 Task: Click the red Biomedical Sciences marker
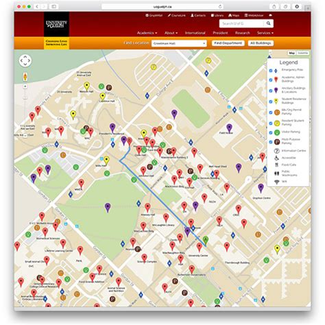[x=45, y=232]
